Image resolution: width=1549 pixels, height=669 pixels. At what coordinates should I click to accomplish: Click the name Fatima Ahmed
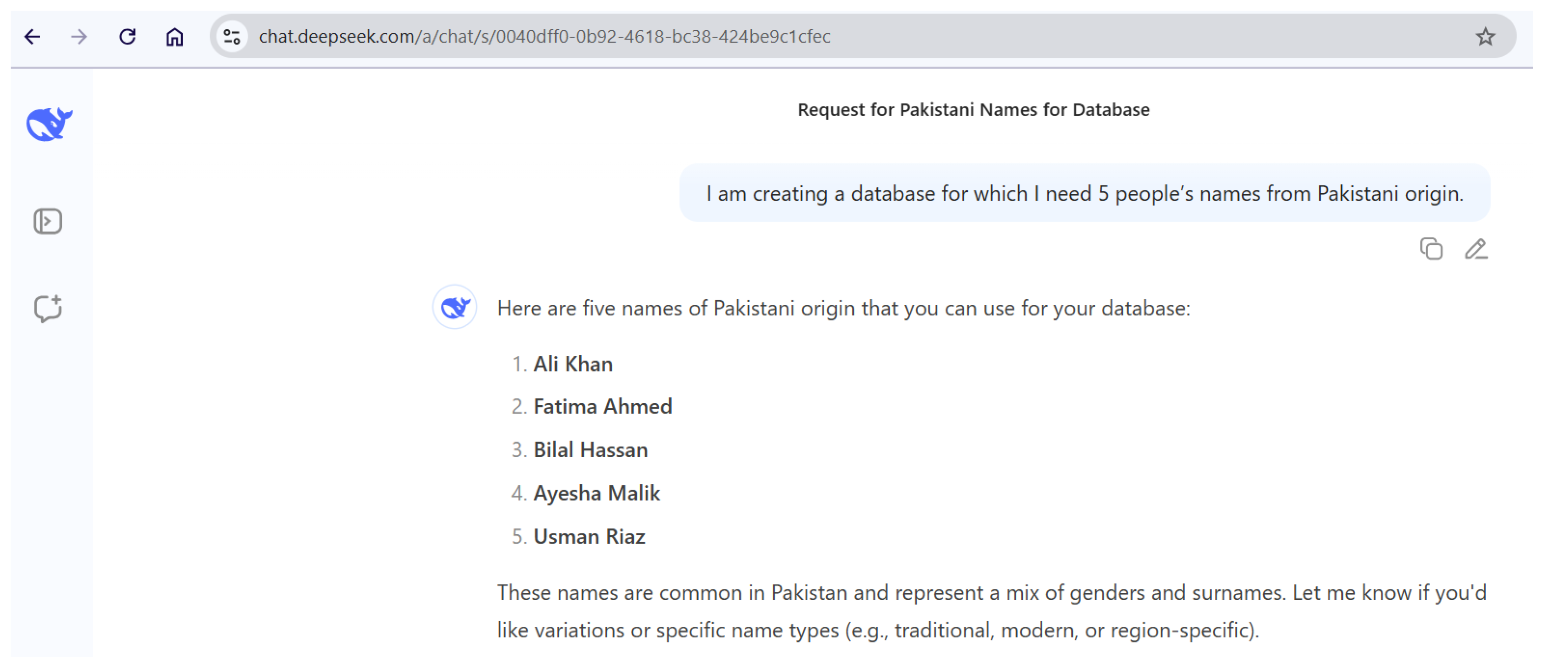pos(602,407)
